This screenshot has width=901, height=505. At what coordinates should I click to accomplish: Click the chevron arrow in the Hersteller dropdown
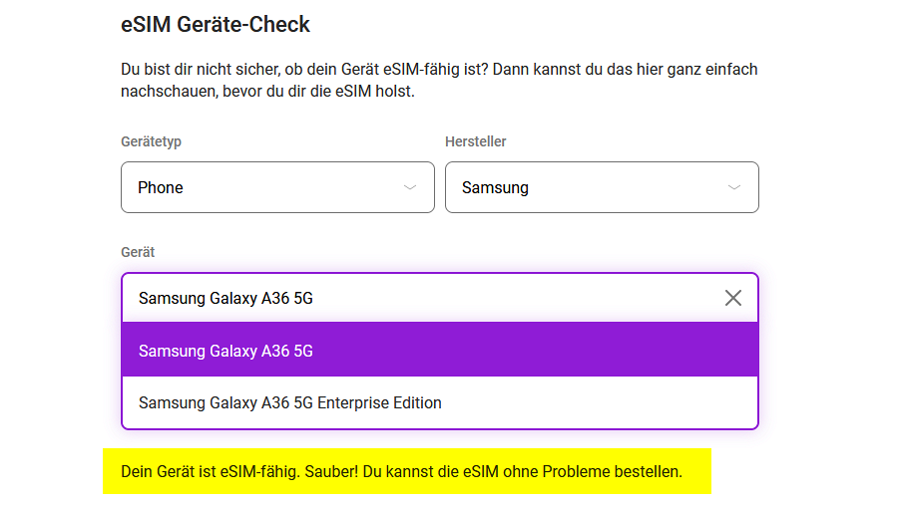point(733,187)
